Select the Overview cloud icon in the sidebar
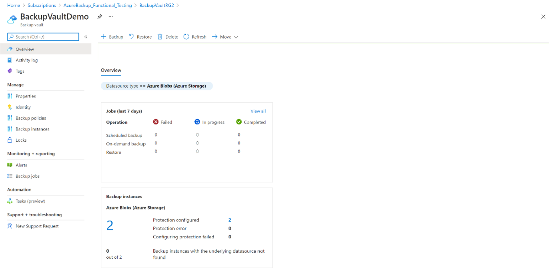 point(10,49)
